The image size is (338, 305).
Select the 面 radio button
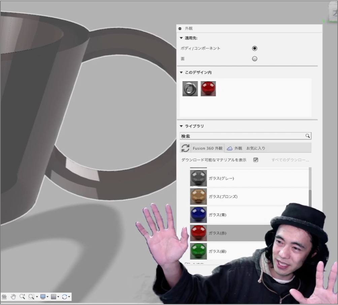click(255, 59)
